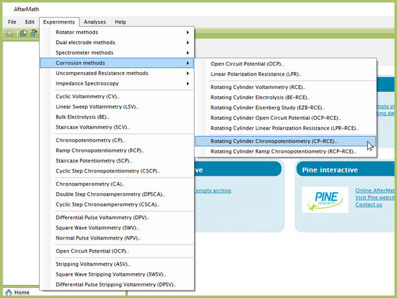Image resolution: width=397 pixels, height=298 pixels.
Task: Select Rotating Cylinder Chronopotentiometry (CP-RCE)
Action: click(285, 141)
